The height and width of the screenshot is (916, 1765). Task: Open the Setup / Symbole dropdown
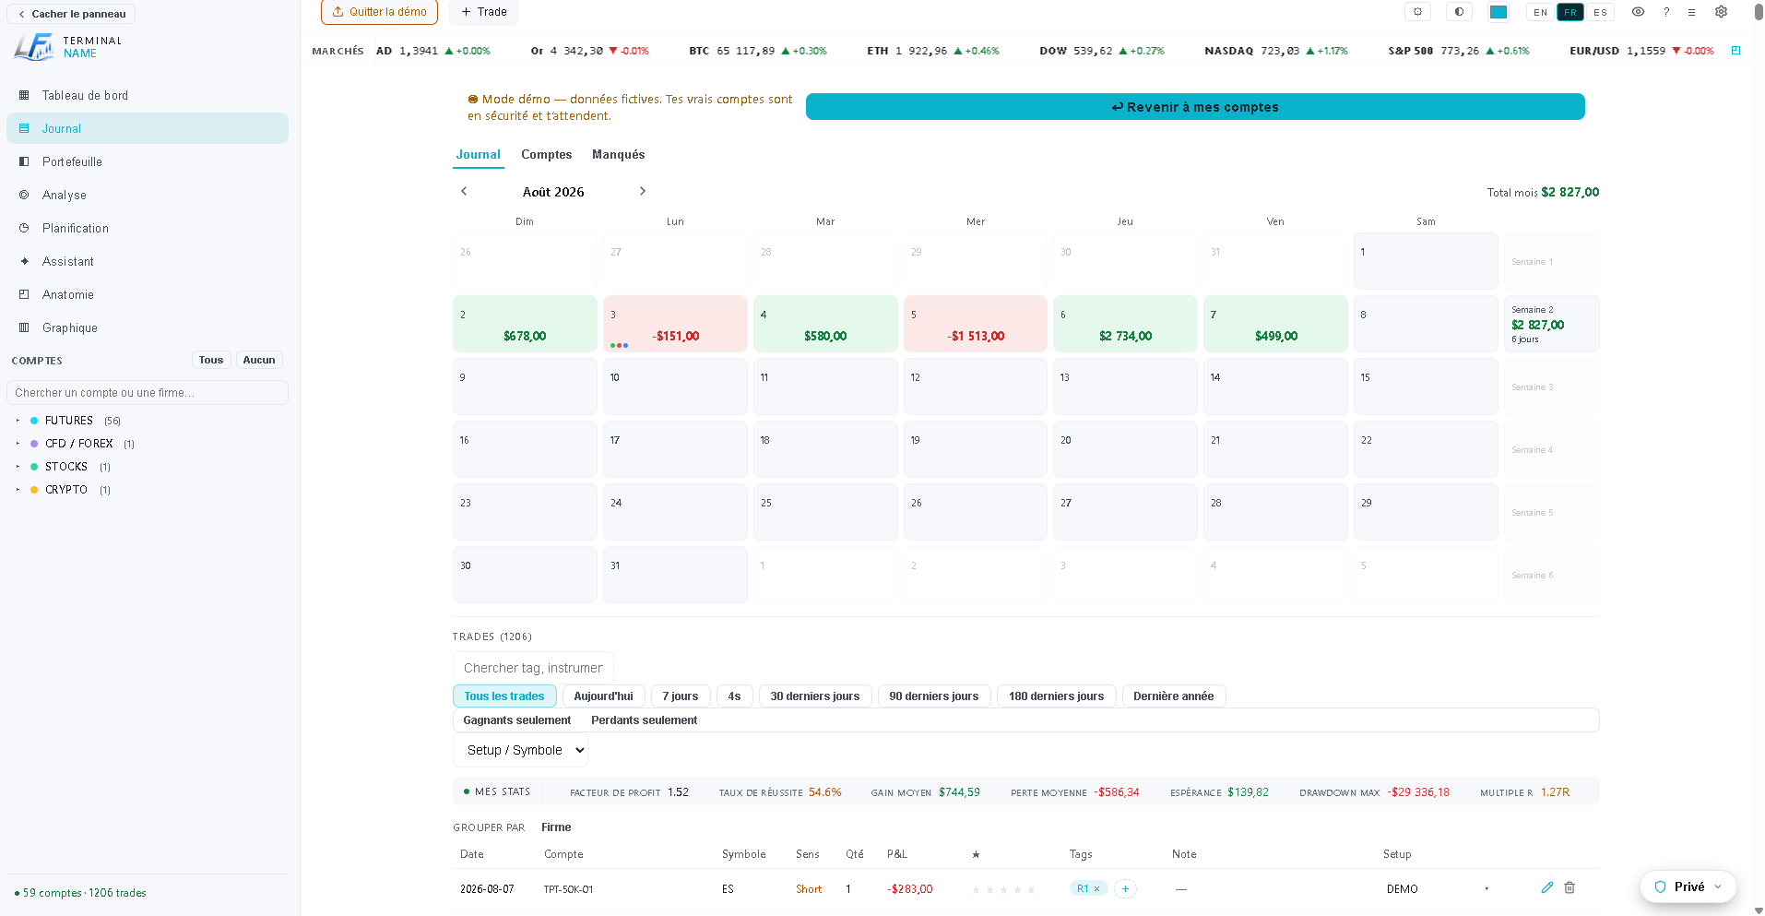point(520,750)
